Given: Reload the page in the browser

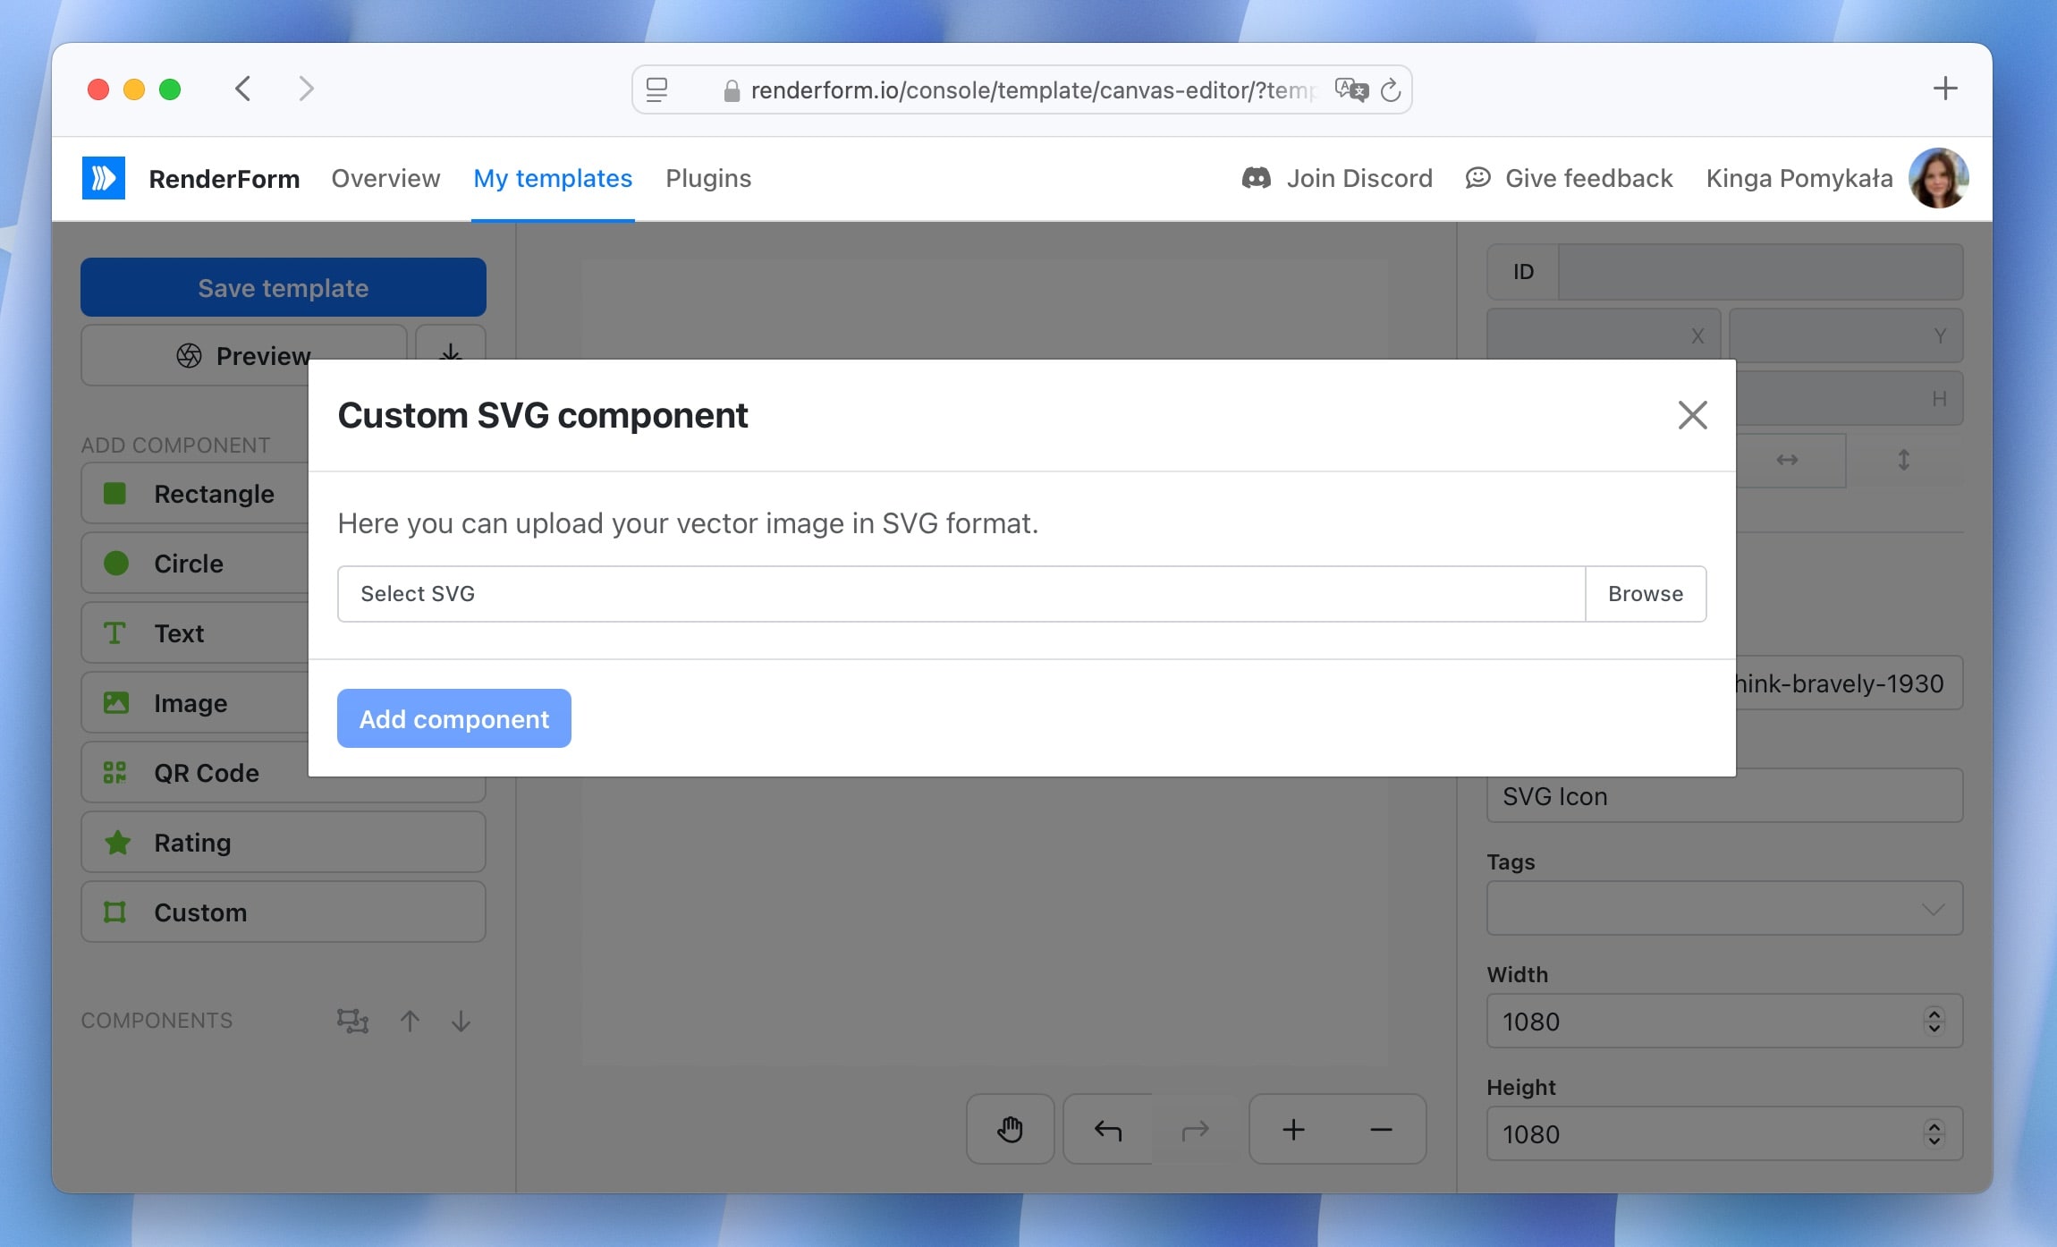Looking at the screenshot, I should (x=1391, y=90).
